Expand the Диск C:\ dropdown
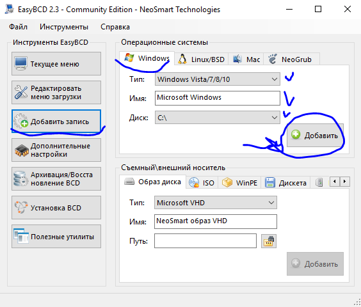The width and height of the screenshot is (361, 307). click(x=218, y=118)
